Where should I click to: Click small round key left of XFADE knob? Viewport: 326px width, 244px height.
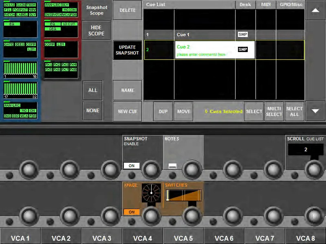(x=132, y=222)
